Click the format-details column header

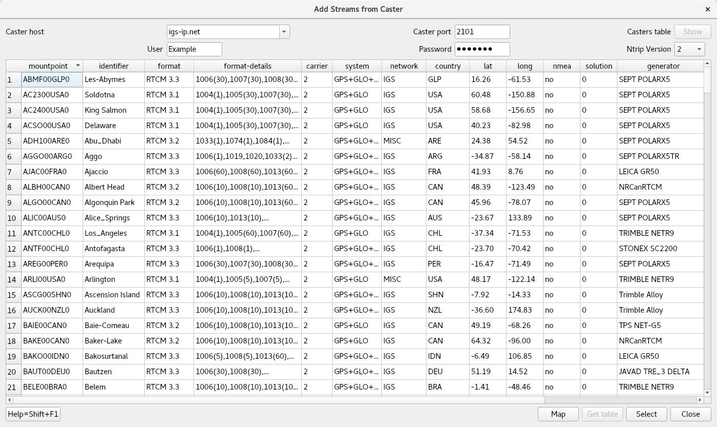(247, 66)
